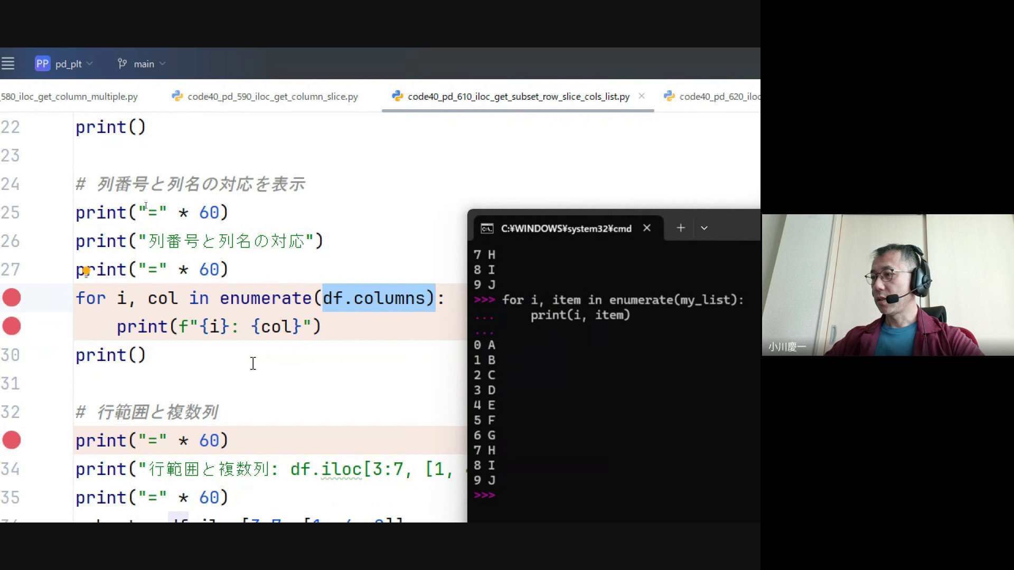Switch to code40_pd_590_iloc_get_column_slice.py tab
Screen dimensions: 1014x570
tap(272, 97)
